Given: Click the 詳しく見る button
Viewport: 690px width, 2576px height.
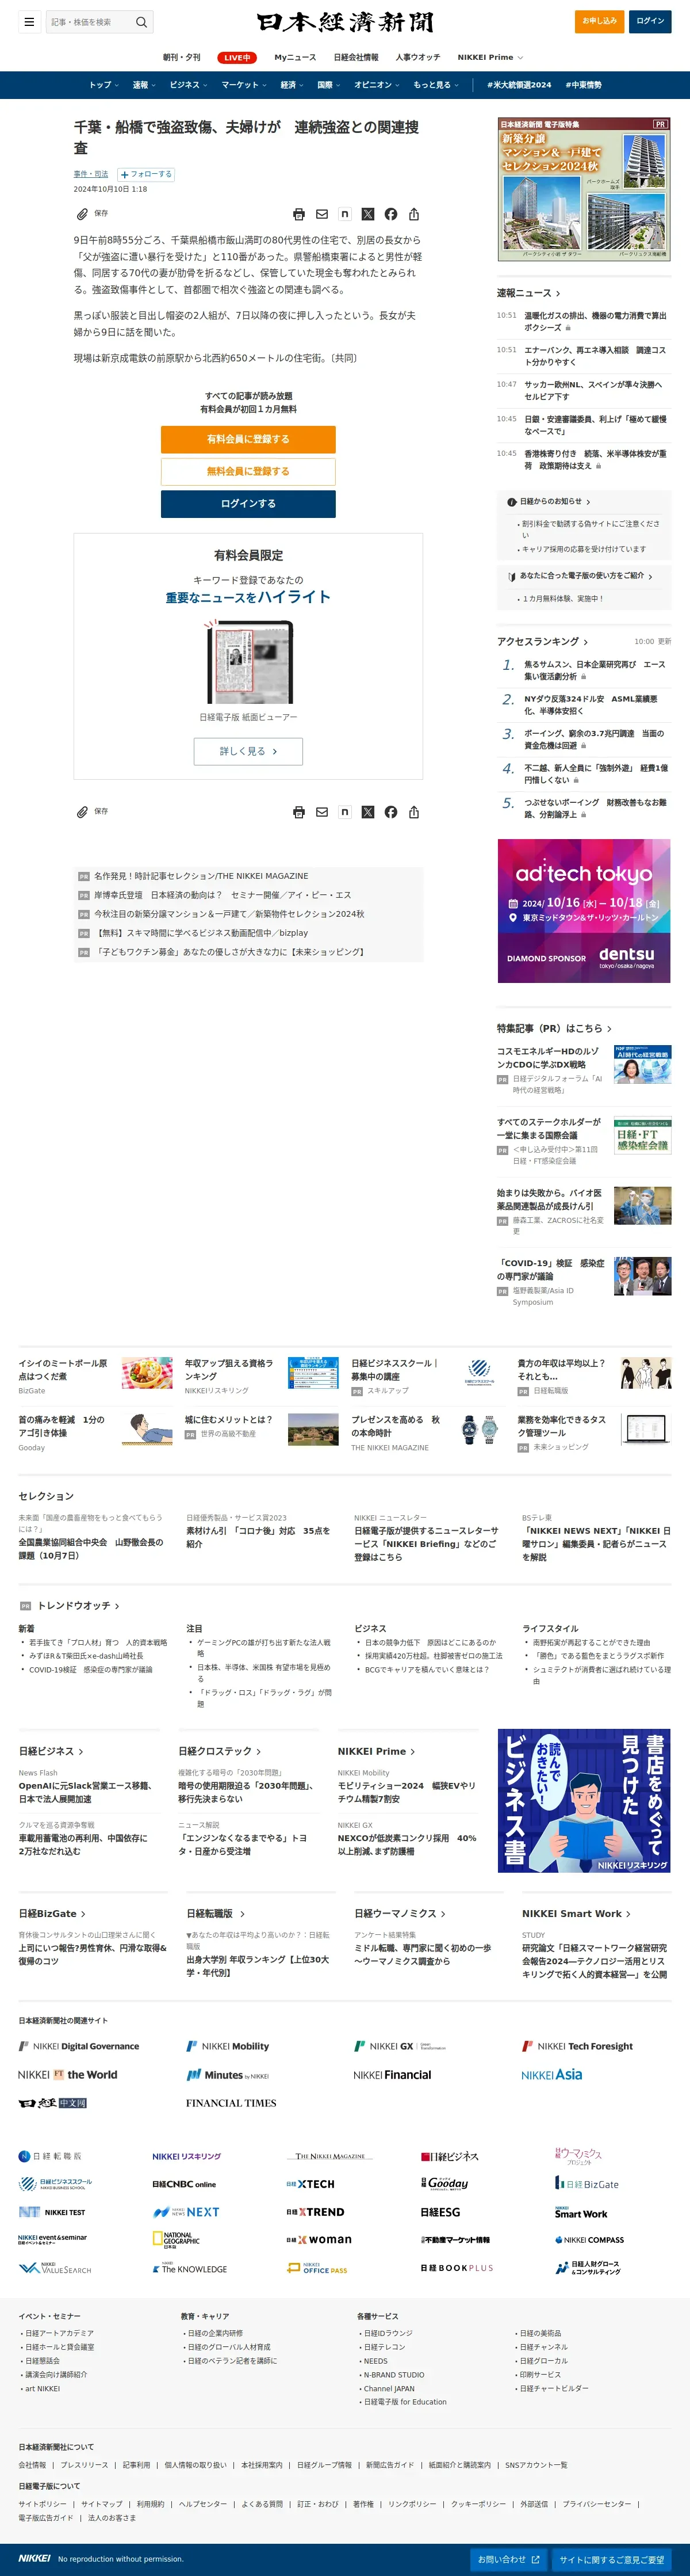Looking at the screenshot, I should (x=248, y=751).
